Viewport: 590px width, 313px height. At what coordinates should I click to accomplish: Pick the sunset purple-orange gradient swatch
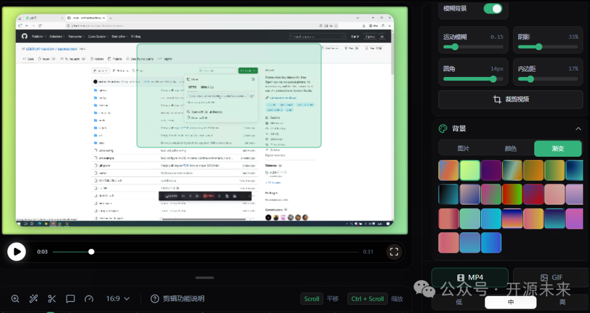pyautogui.click(x=512, y=218)
